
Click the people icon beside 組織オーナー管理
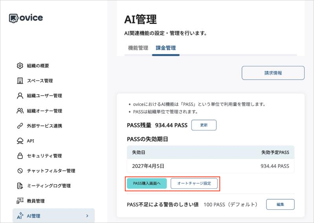[x=20, y=111]
